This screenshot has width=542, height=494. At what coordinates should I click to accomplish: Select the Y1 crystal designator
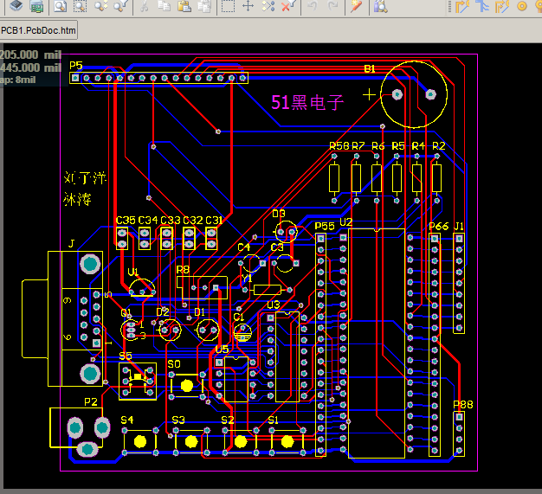tap(247, 278)
